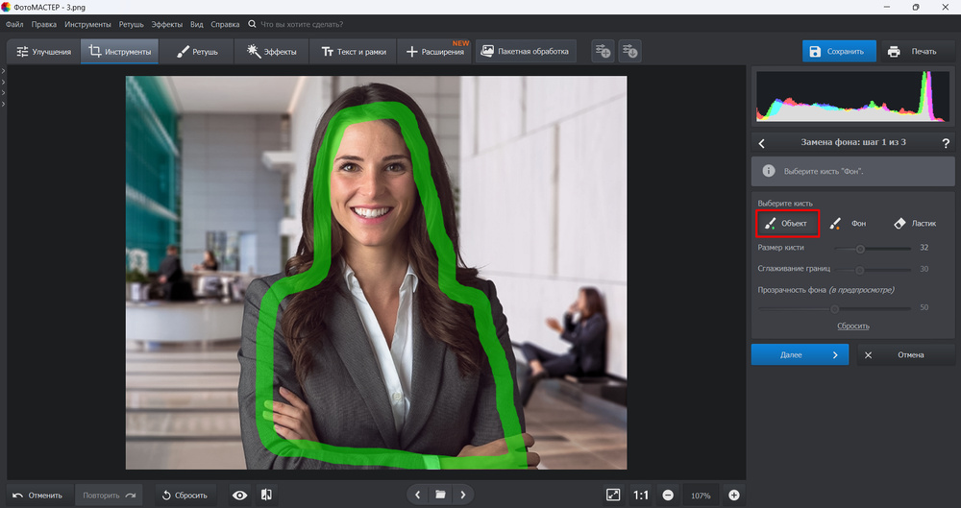The width and height of the screenshot is (961, 508).
Task: Set zoom to 1:1 scale
Action: click(x=641, y=495)
